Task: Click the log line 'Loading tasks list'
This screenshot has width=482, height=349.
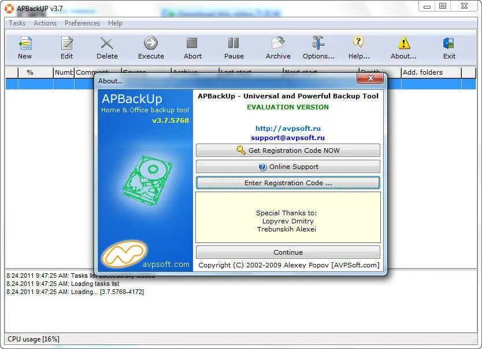Action: click(x=63, y=284)
